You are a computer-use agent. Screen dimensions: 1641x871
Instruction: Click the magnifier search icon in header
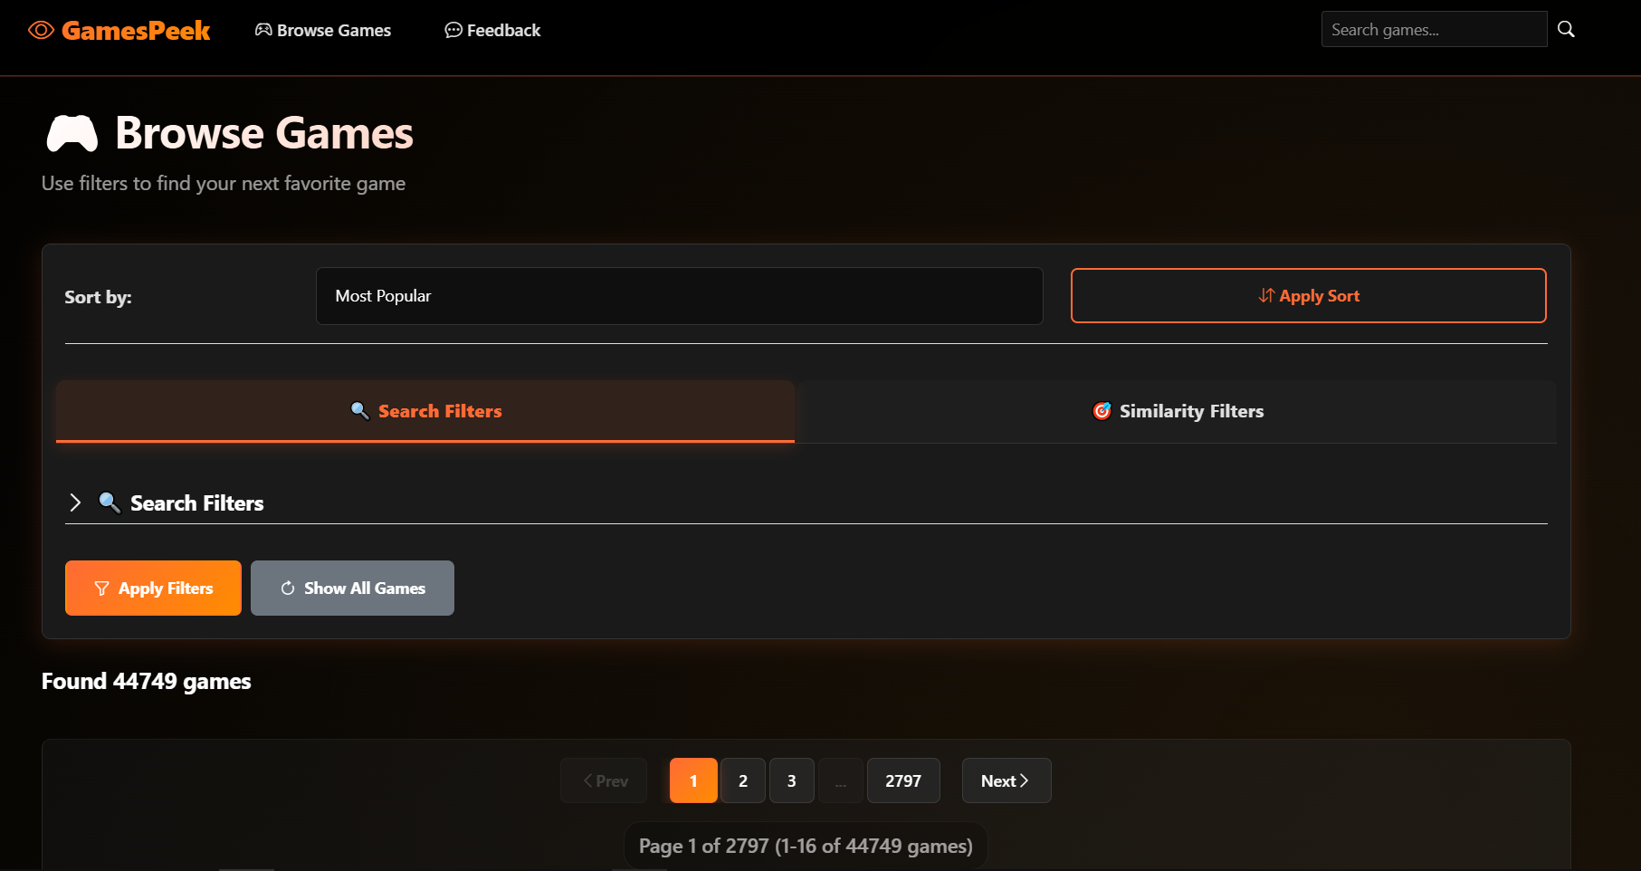1566,30
